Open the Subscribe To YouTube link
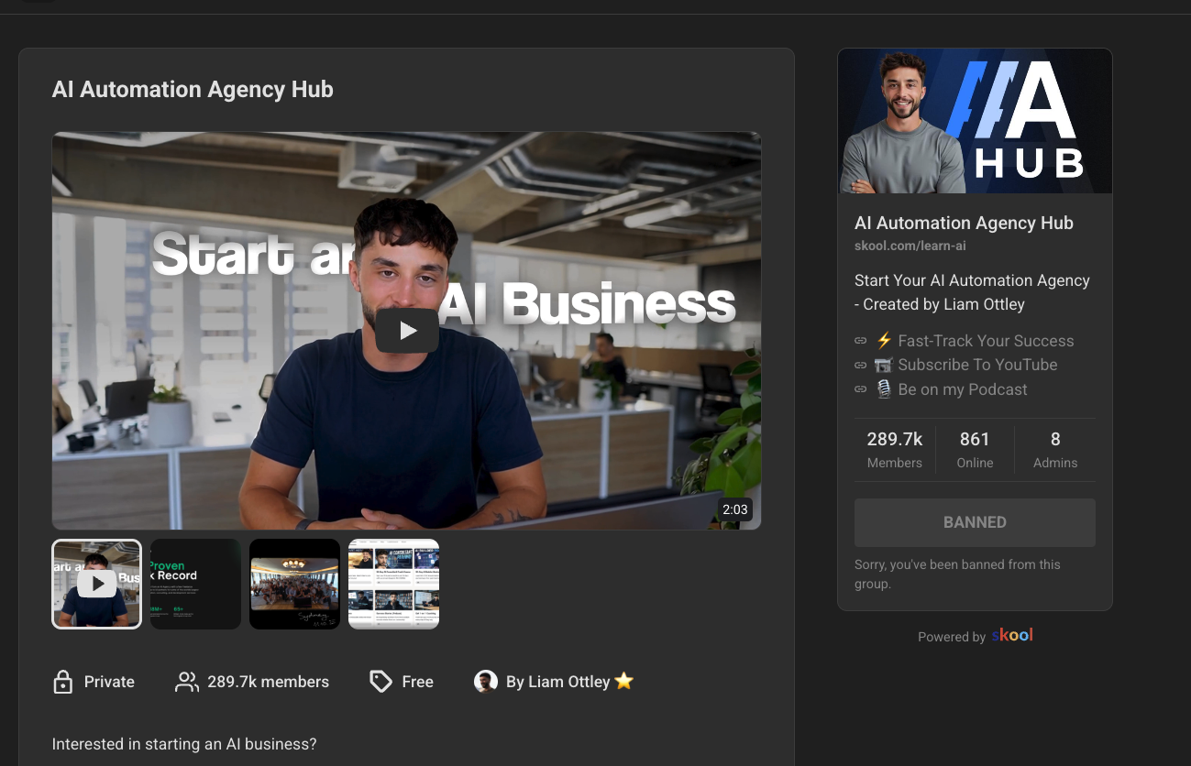Image resolution: width=1191 pixels, height=766 pixels. pyautogui.click(x=976, y=365)
